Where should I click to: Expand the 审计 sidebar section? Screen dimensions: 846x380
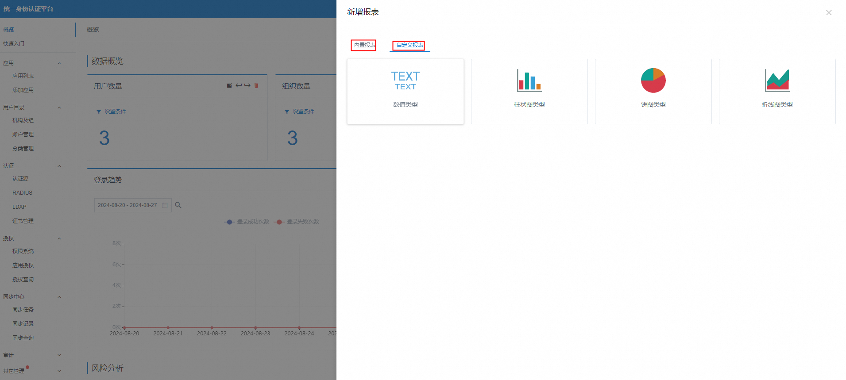pos(59,355)
